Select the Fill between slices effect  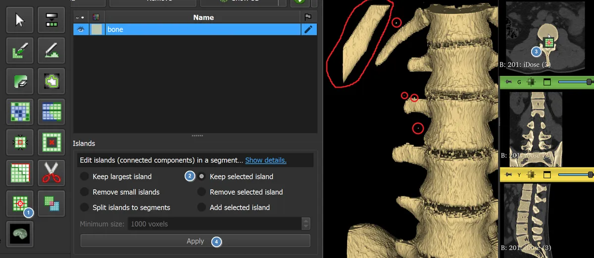pyautogui.click(x=51, y=112)
